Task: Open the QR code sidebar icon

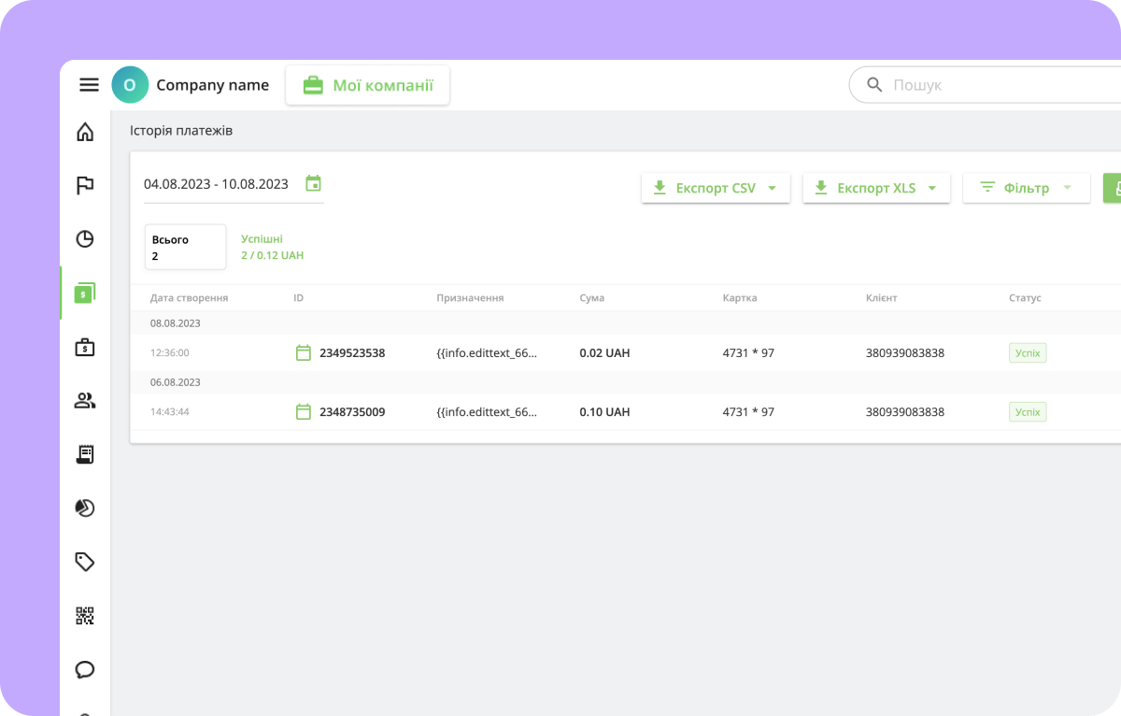Action: tap(85, 616)
